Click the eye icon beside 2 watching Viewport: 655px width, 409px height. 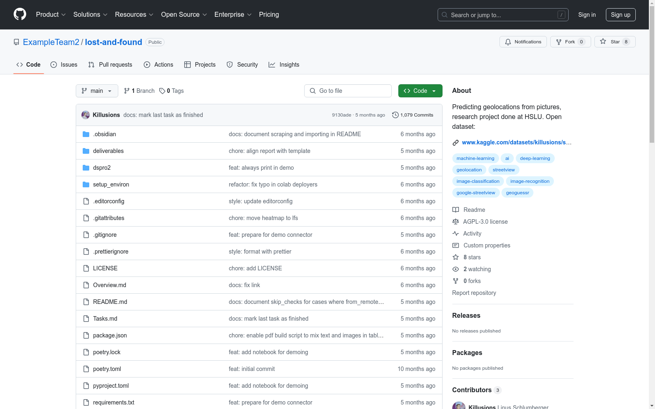tap(456, 269)
